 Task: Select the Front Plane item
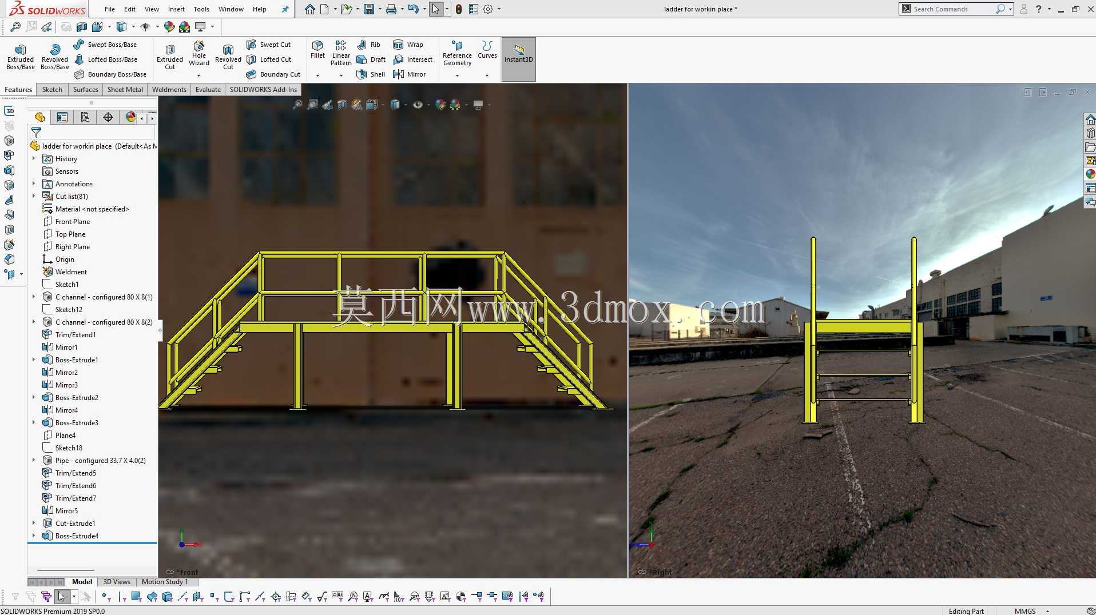coord(66,222)
